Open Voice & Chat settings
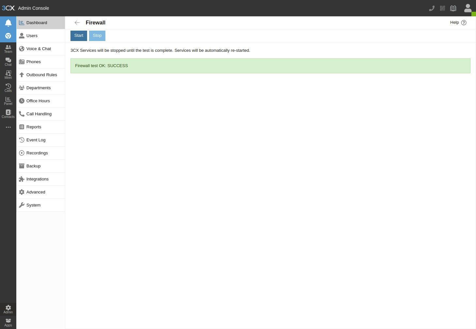Image resolution: width=476 pixels, height=329 pixels. coord(41,49)
